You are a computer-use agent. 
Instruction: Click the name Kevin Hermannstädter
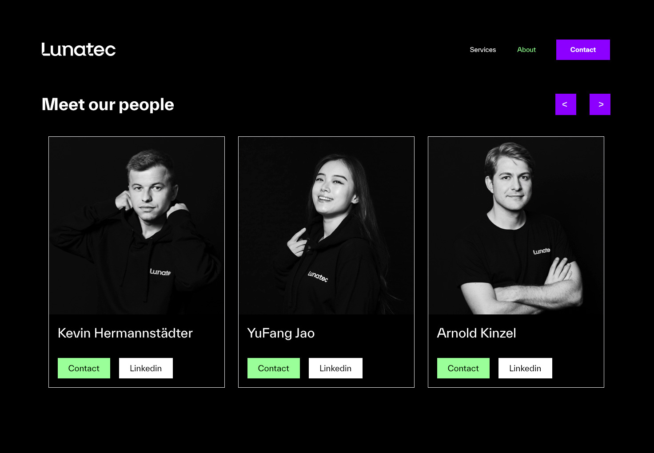(125, 333)
